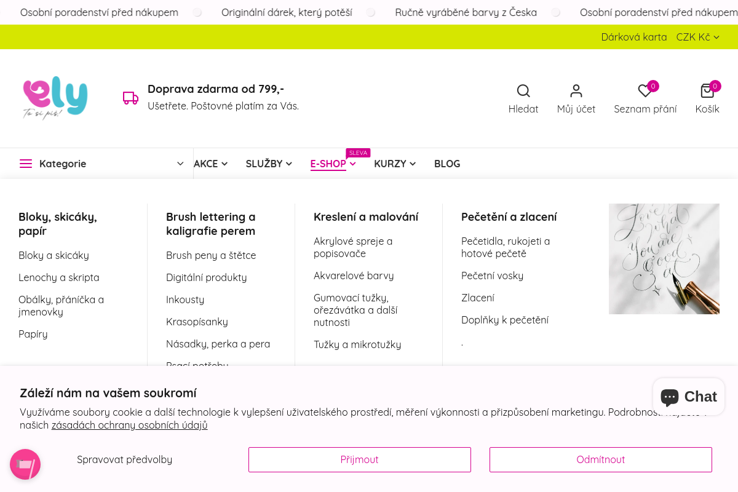Screen dimensions: 738x492
Task: Click the calligraphy pen thumbnail image
Action: coord(664,259)
